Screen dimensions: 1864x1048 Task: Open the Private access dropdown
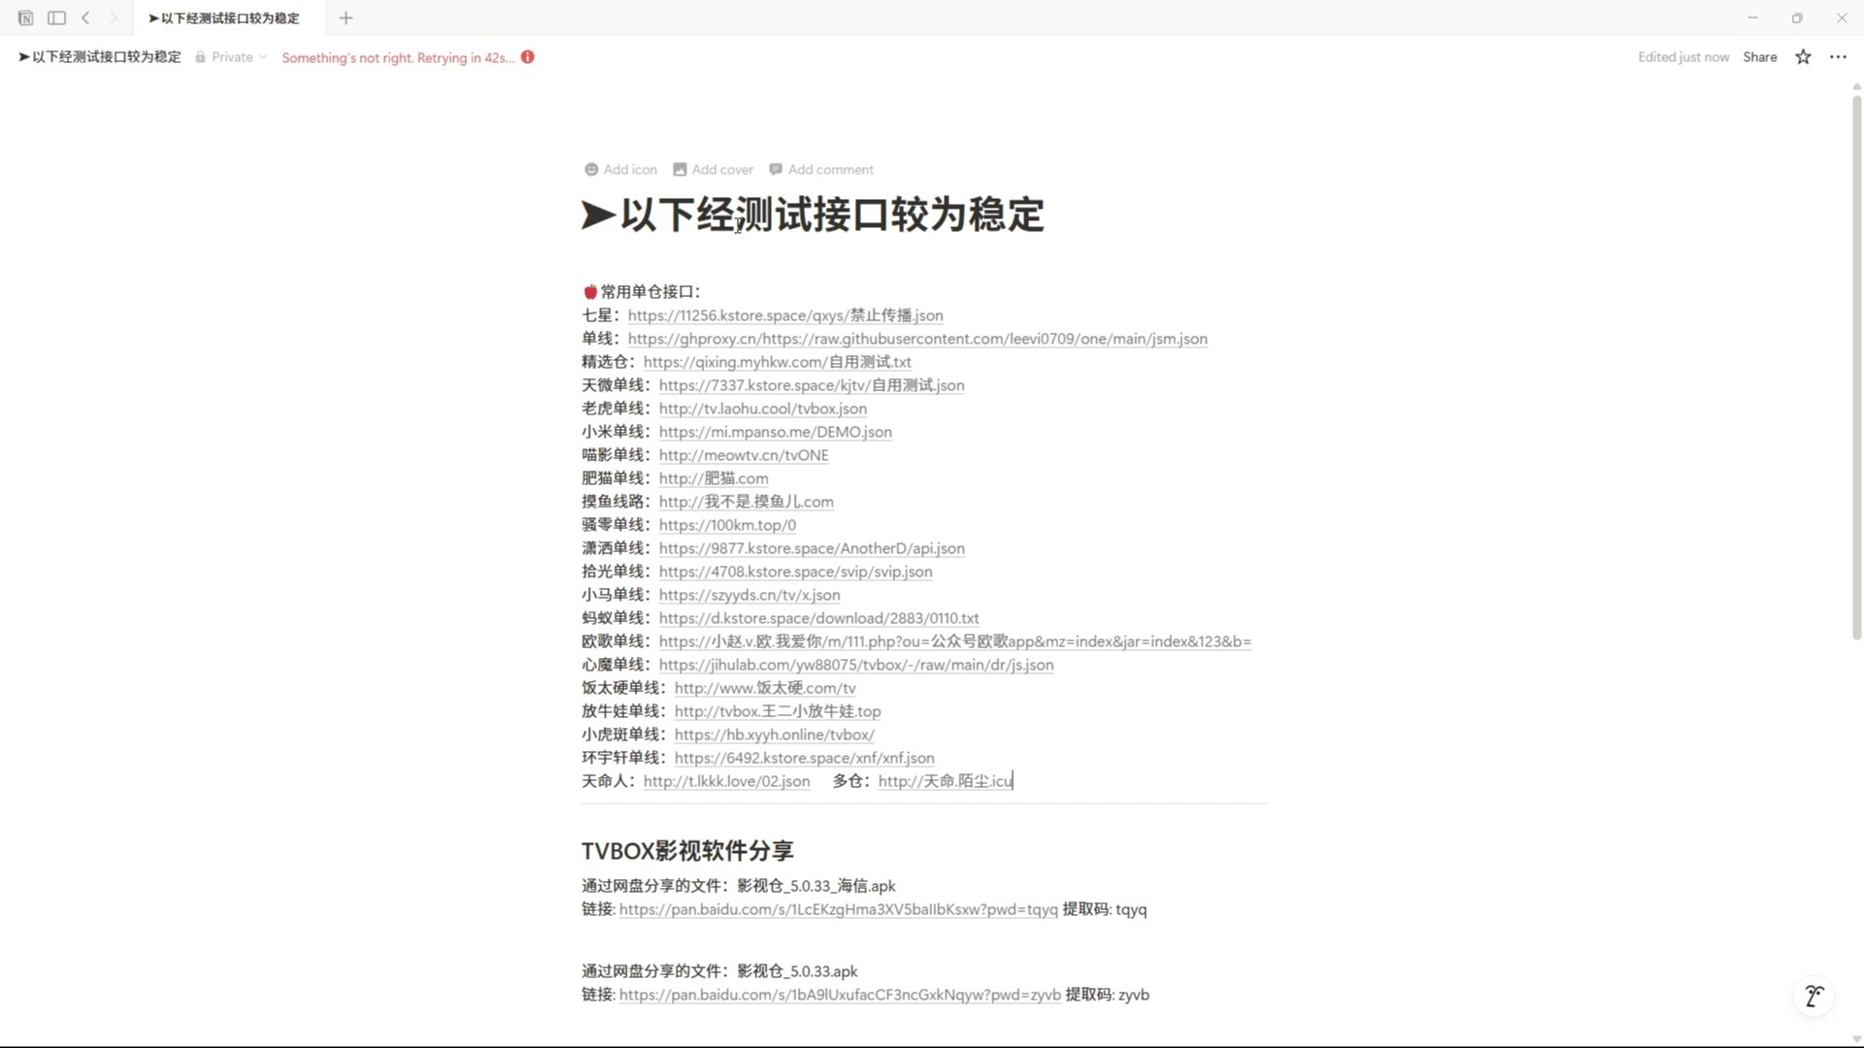click(x=231, y=57)
